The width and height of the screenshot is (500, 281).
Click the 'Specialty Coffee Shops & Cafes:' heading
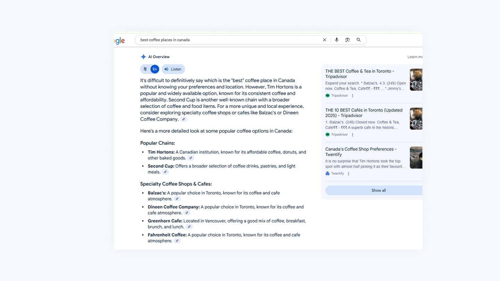point(176,184)
